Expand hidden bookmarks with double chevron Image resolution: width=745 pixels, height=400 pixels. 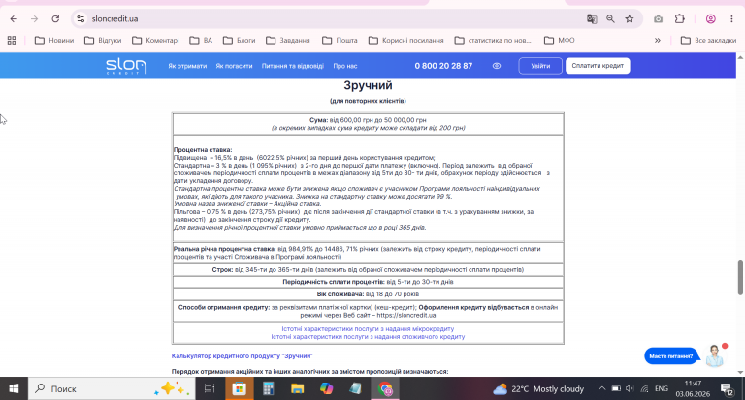pos(658,41)
